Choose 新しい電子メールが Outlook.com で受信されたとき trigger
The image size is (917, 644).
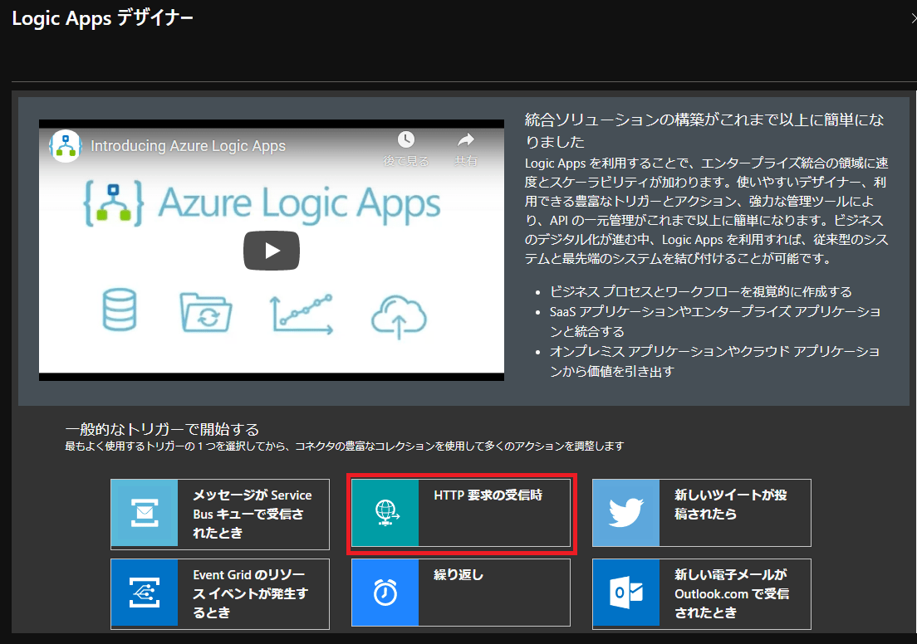(702, 593)
